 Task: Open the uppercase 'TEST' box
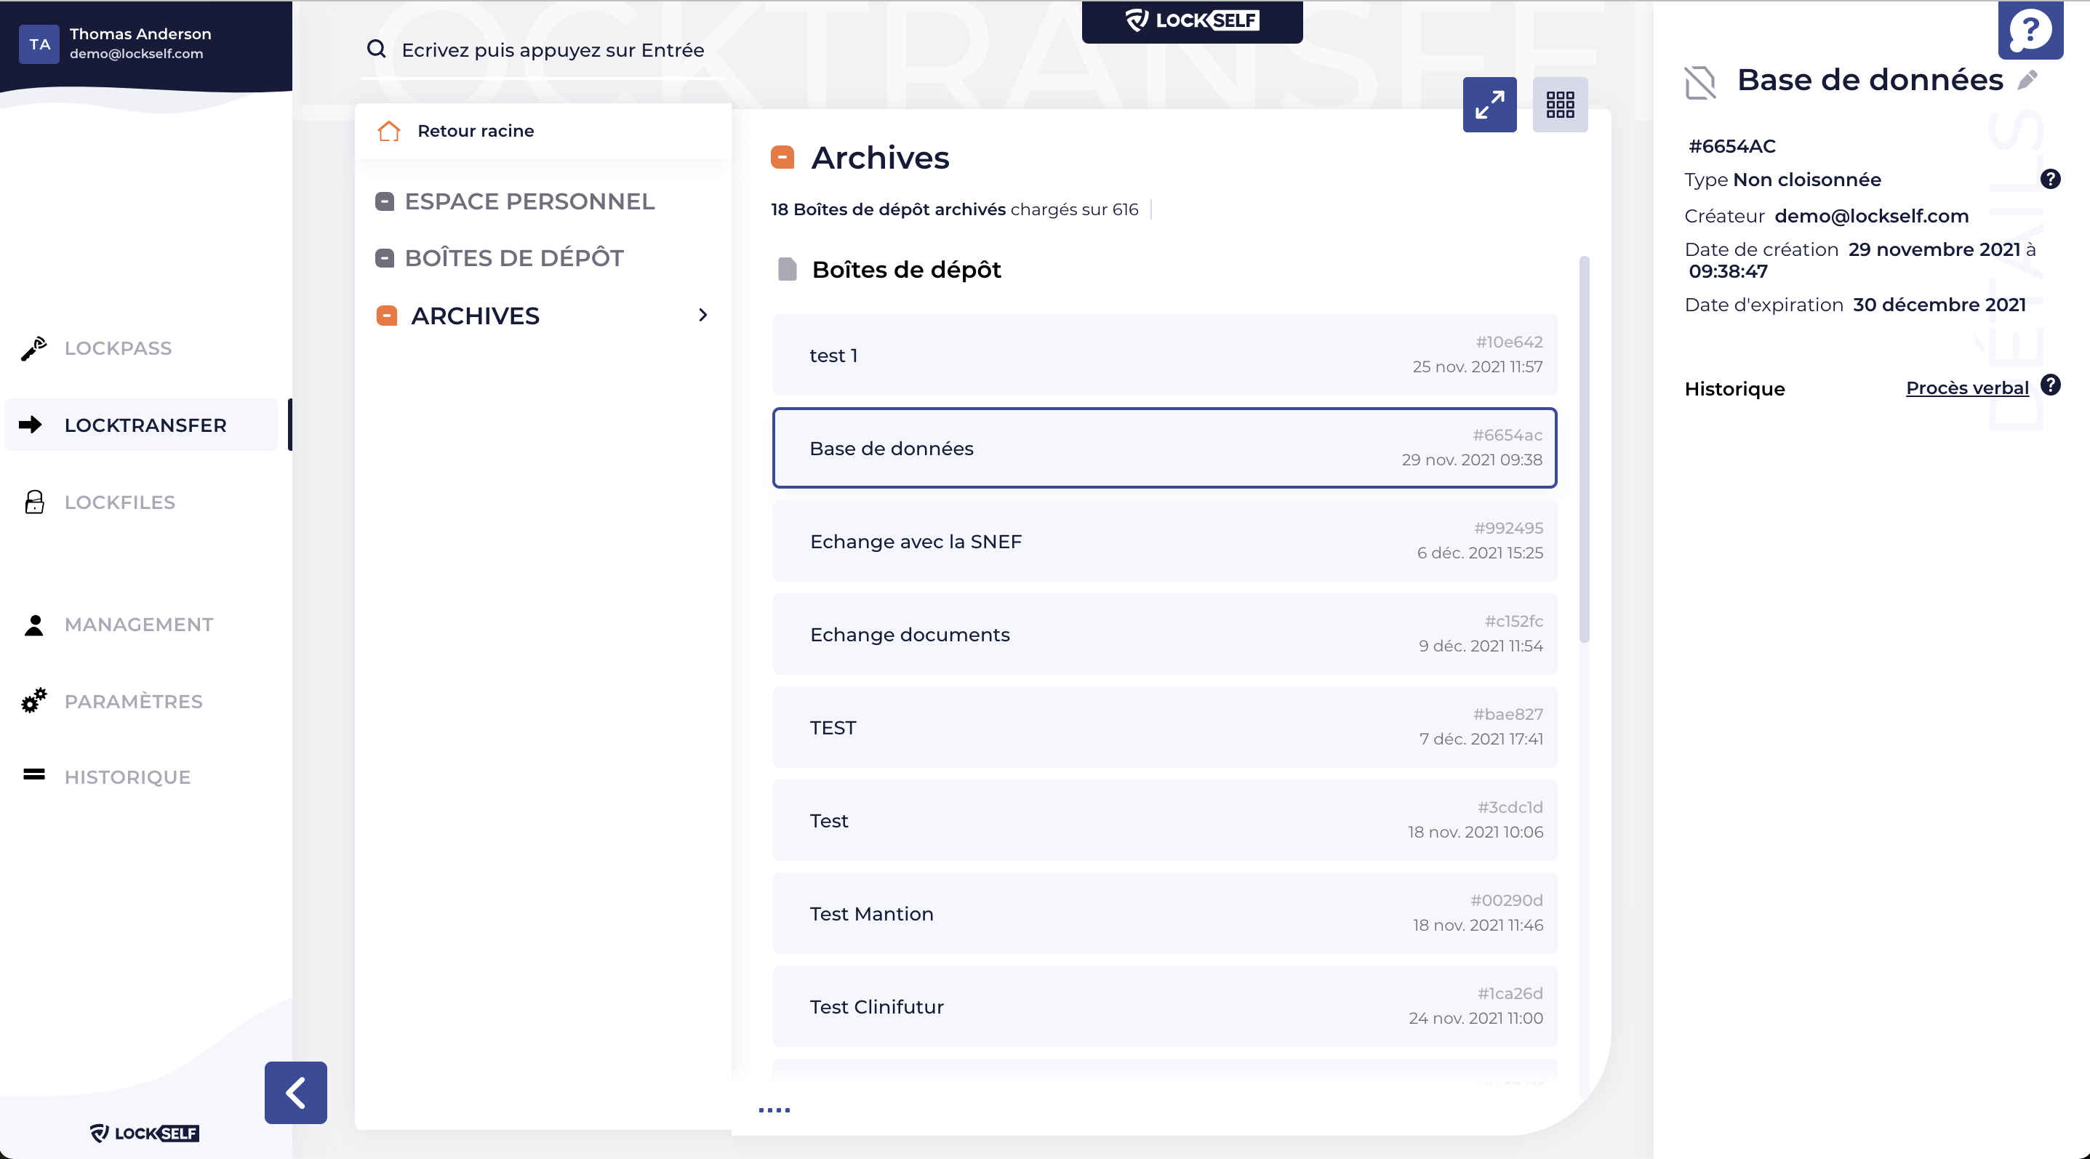1164,726
